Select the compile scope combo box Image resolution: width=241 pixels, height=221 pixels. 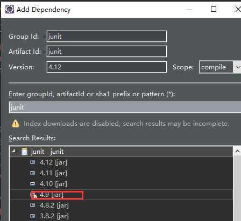pyautogui.click(x=220, y=67)
